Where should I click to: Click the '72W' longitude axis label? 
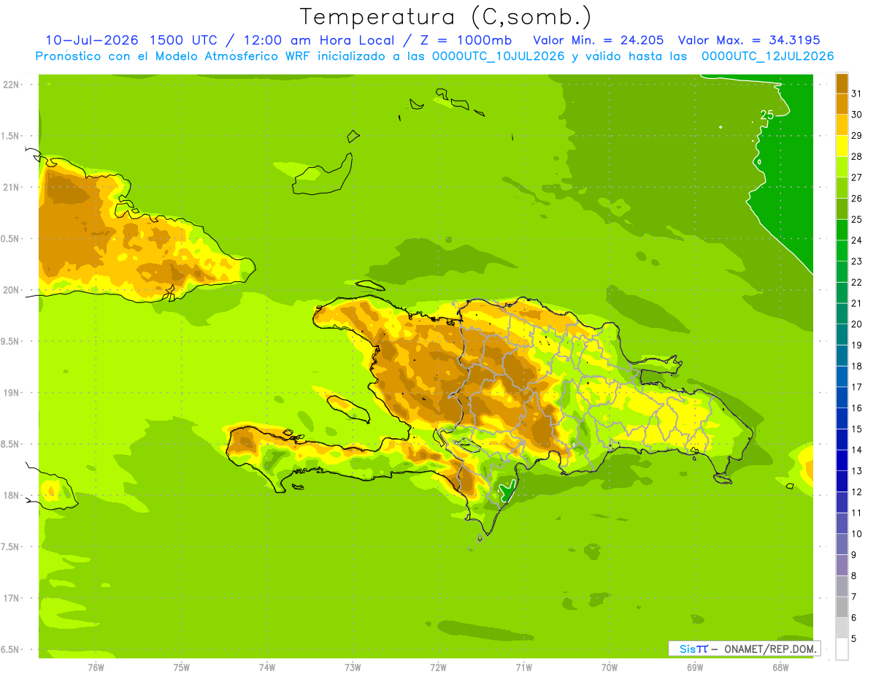tap(438, 668)
